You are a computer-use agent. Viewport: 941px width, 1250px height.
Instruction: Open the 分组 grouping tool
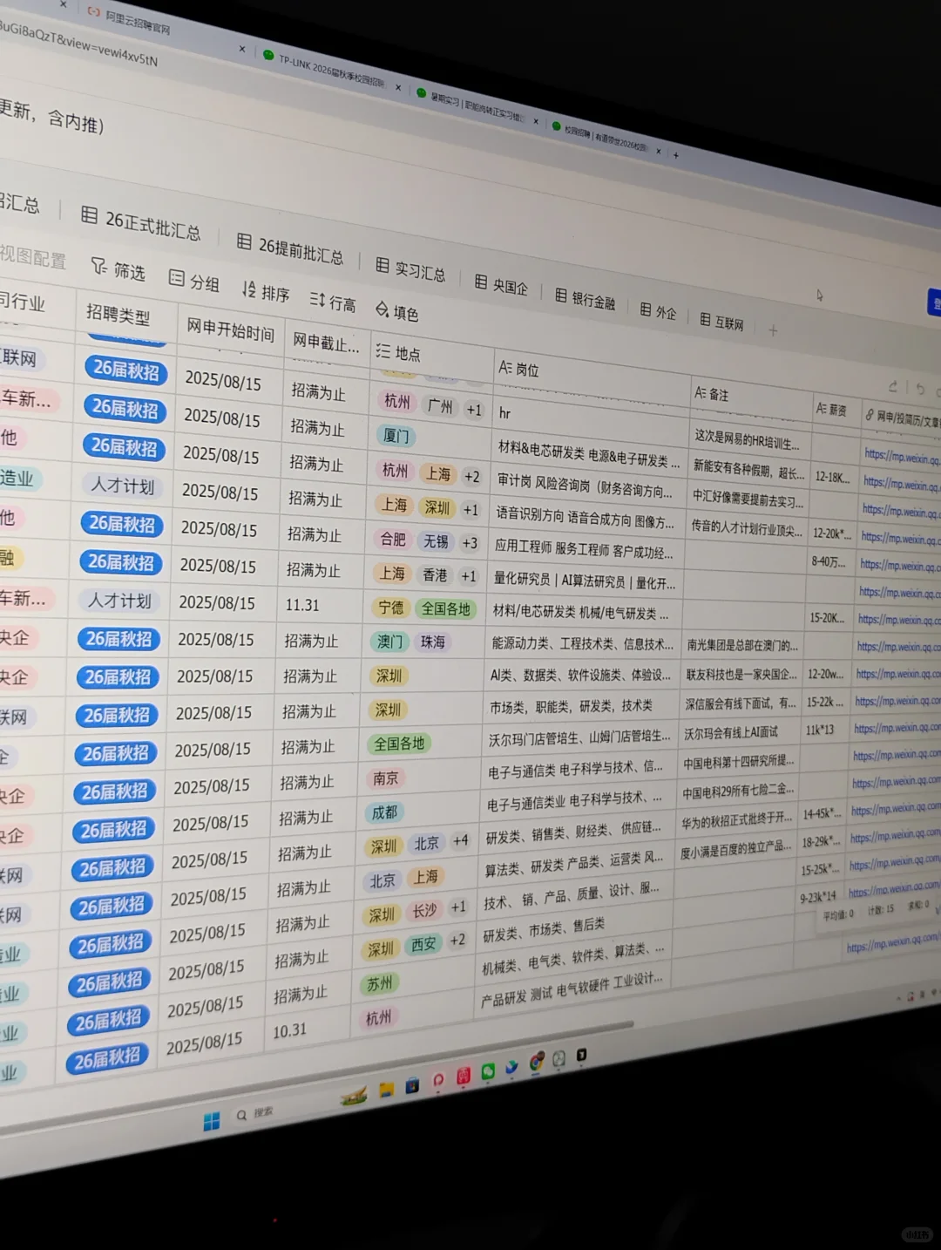tap(193, 281)
